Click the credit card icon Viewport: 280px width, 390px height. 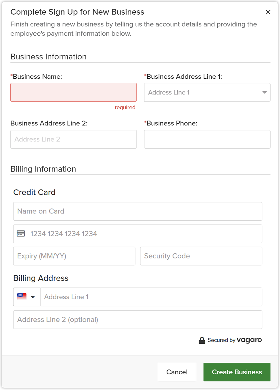(21, 234)
